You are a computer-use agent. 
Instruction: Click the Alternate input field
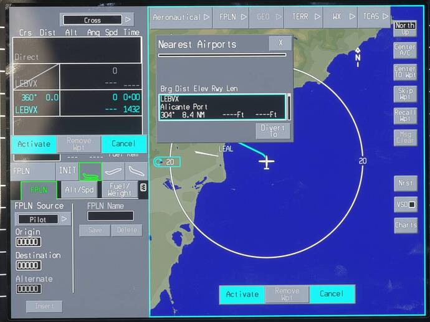pos(29,289)
